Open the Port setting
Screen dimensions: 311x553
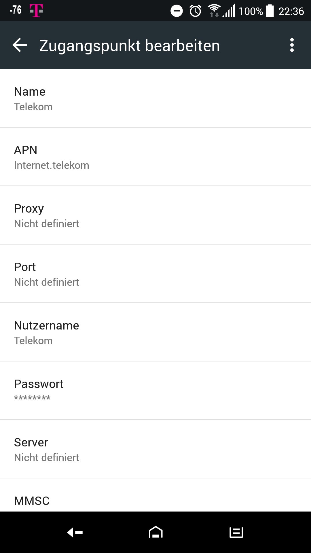155,274
